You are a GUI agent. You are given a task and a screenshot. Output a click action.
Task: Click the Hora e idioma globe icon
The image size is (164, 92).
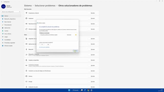[3, 34]
